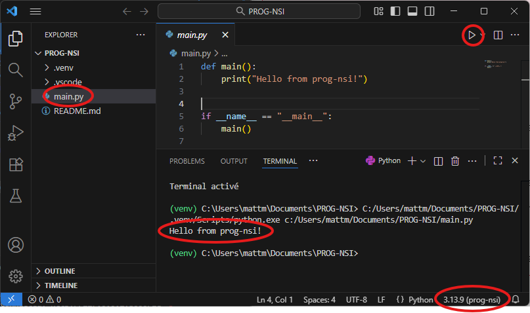This screenshot has width=530, height=313.
Task: Click the Run Python File play button
Action: [471, 35]
